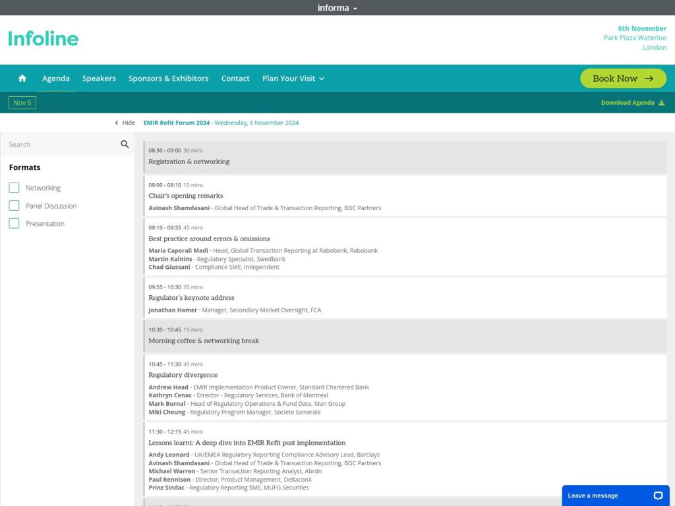Image resolution: width=675 pixels, height=506 pixels.
Task: Open the chat via the speech bubble icon
Action: pos(657,495)
